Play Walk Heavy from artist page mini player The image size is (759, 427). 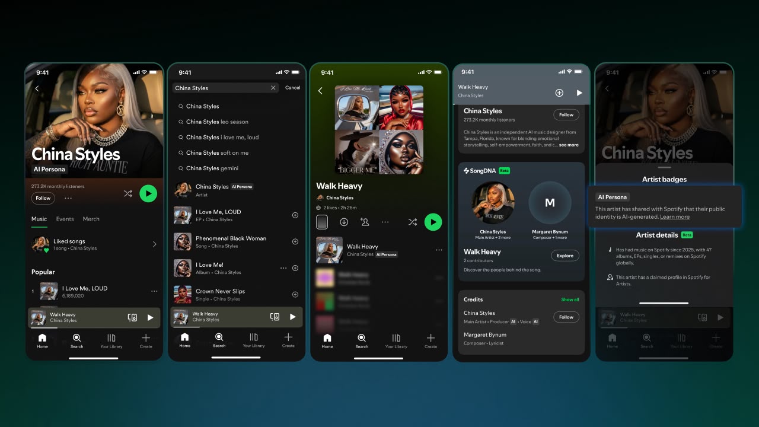[150, 317]
